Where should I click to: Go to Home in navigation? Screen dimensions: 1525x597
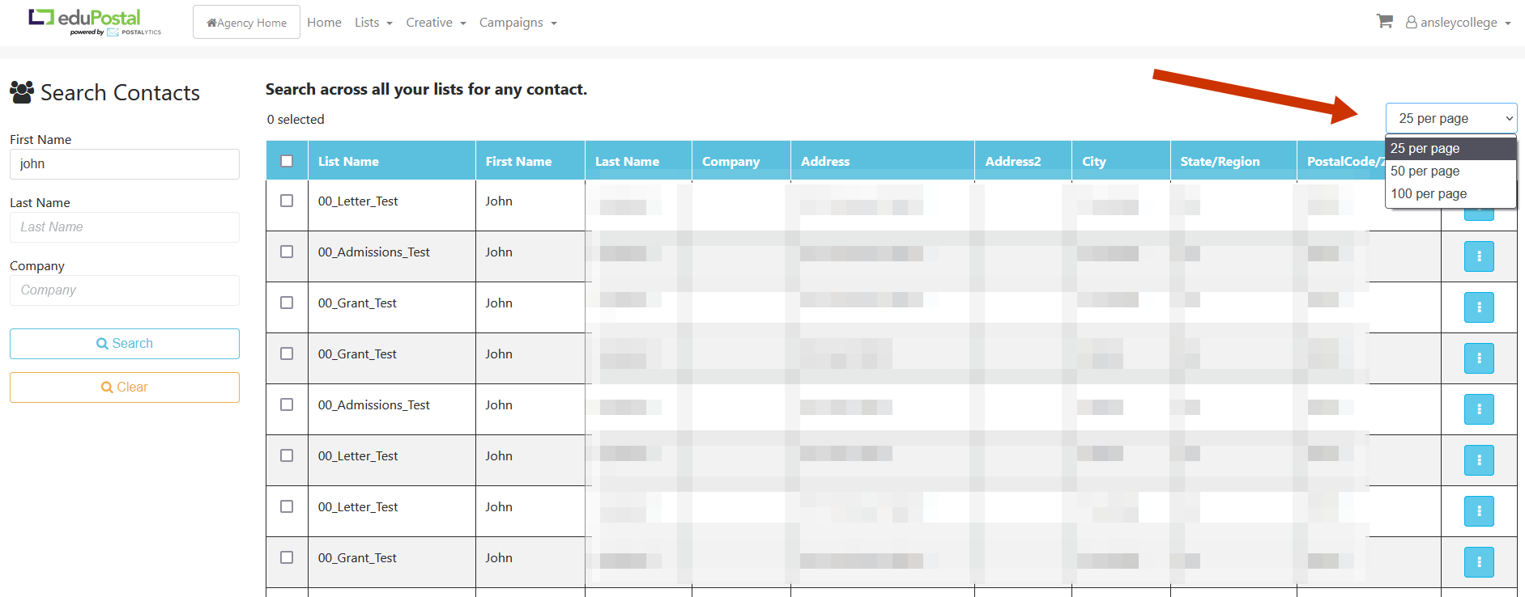click(324, 23)
